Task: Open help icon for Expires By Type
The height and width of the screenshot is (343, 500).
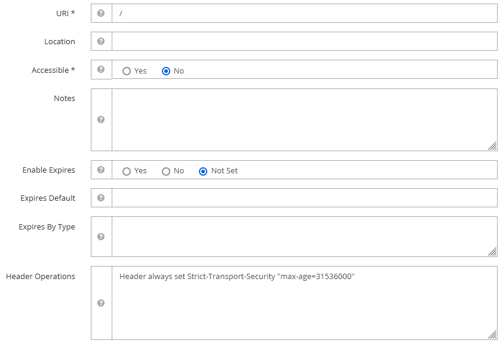Action: coord(101,237)
